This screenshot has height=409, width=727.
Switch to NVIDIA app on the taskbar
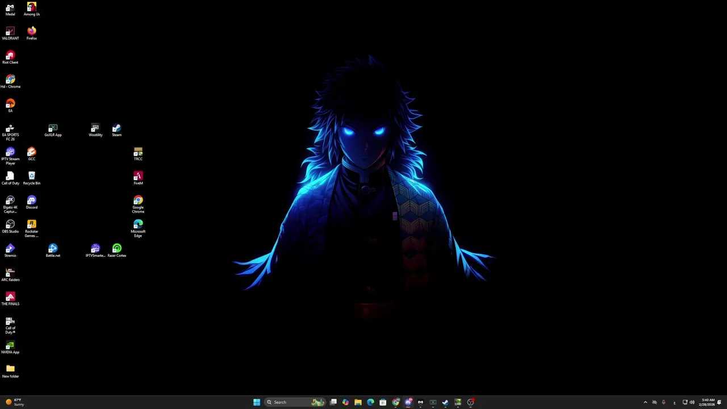(x=458, y=402)
